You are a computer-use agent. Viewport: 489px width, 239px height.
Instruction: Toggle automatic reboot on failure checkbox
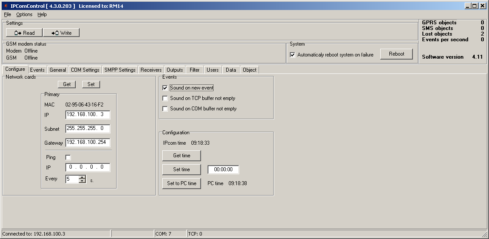pos(292,55)
